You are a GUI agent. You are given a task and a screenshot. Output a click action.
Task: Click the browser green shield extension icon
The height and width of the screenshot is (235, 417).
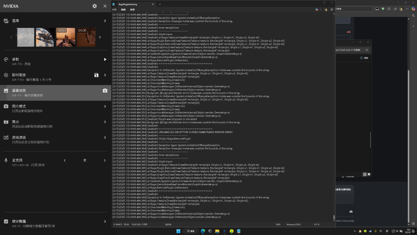pyautogui.click(x=383, y=9)
